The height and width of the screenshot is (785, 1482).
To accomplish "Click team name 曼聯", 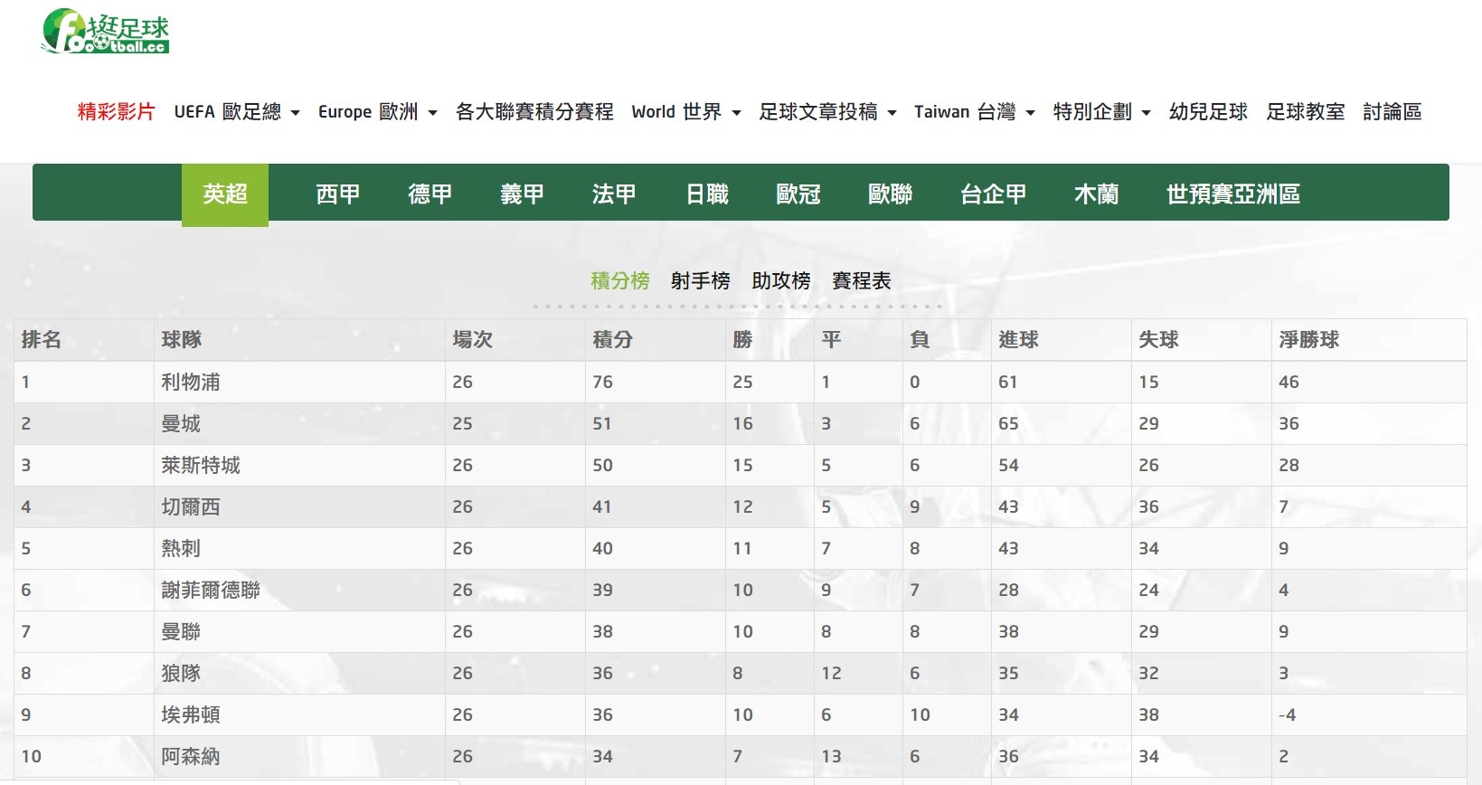I will [181, 632].
